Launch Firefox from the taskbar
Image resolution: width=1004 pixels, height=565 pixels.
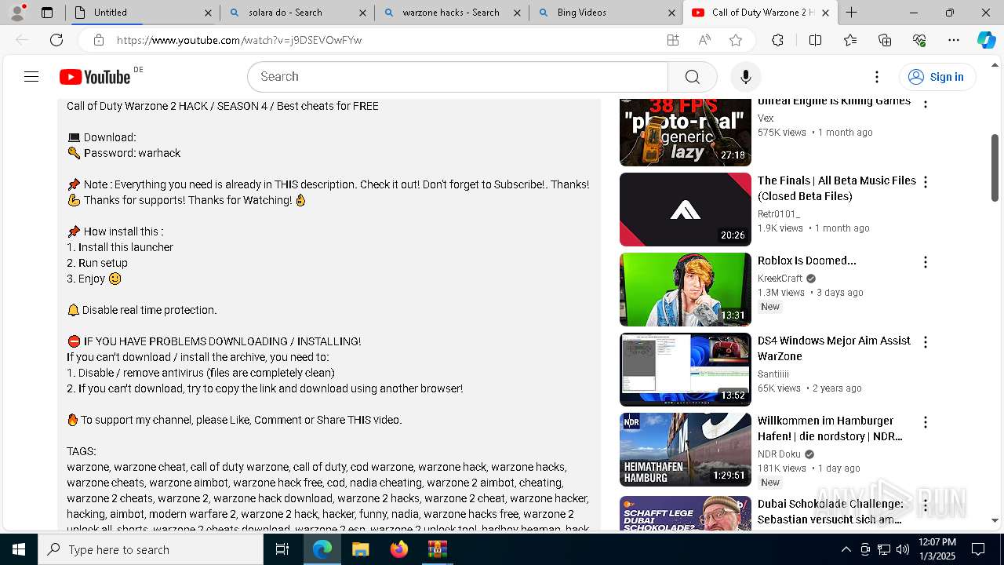pyautogui.click(x=398, y=549)
